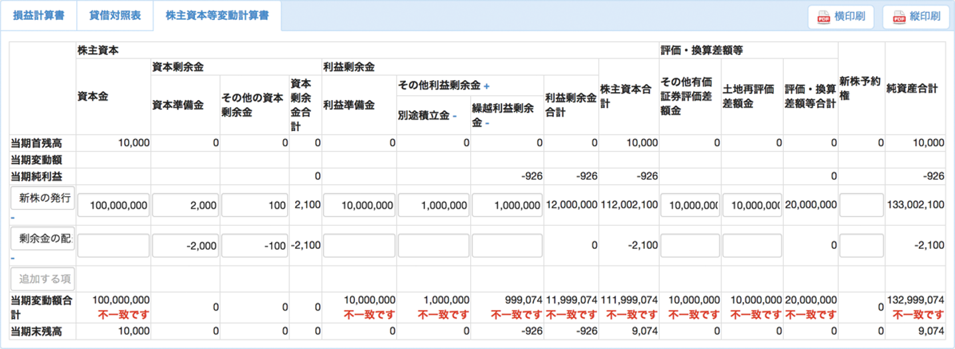Click the 縦印刷 print button

coord(916,17)
